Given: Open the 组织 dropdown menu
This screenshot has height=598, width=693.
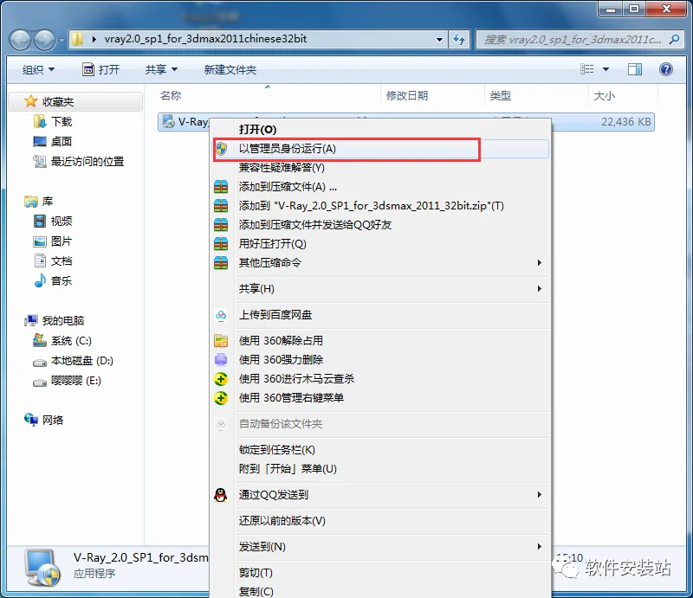Looking at the screenshot, I should point(38,69).
